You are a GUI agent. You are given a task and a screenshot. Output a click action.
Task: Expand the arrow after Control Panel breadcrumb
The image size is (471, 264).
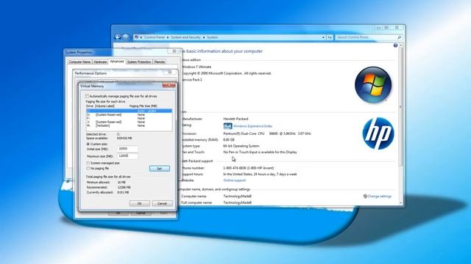(x=168, y=37)
